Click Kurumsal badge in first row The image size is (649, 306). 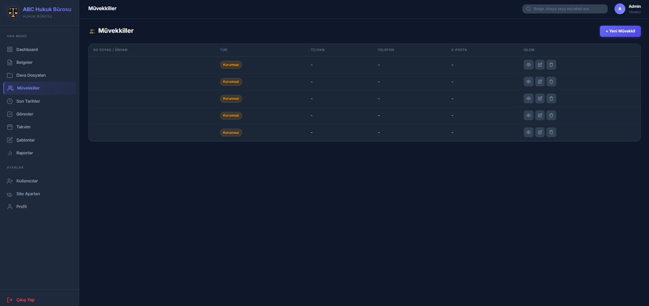(x=231, y=65)
